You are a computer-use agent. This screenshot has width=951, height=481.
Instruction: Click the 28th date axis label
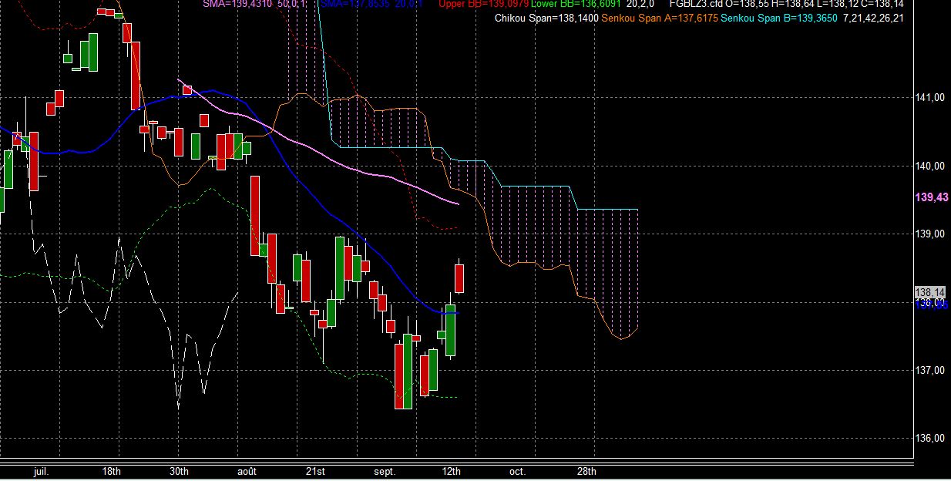(586, 471)
